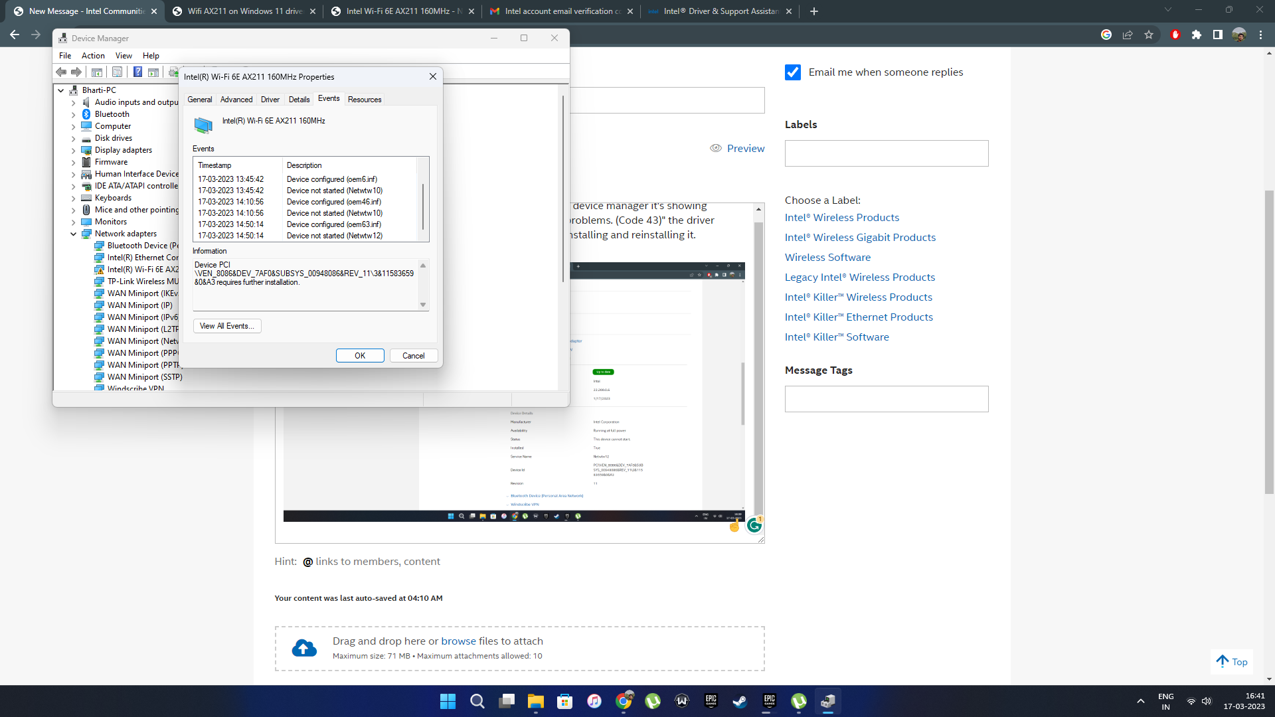Screen dimensions: 1275x717
Task: Collapse the Network adapters node
Action: 74,234
